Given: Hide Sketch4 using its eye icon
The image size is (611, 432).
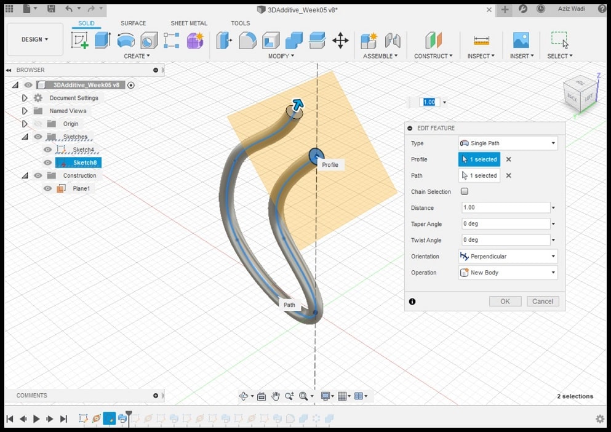Looking at the screenshot, I should (x=47, y=150).
